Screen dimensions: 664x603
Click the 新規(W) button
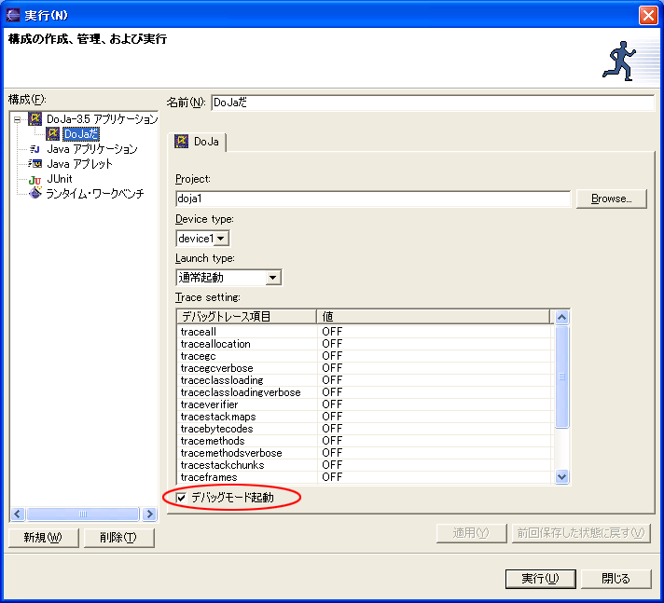(43, 538)
